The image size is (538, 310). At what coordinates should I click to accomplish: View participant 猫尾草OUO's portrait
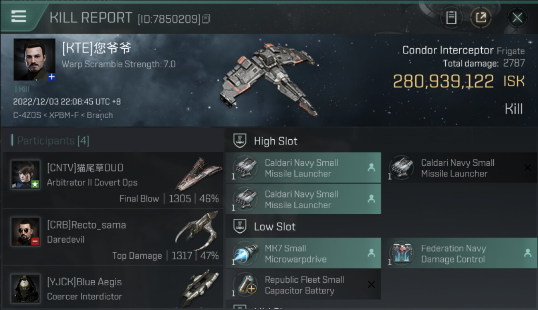pyautogui.click(x=25, y=174)
